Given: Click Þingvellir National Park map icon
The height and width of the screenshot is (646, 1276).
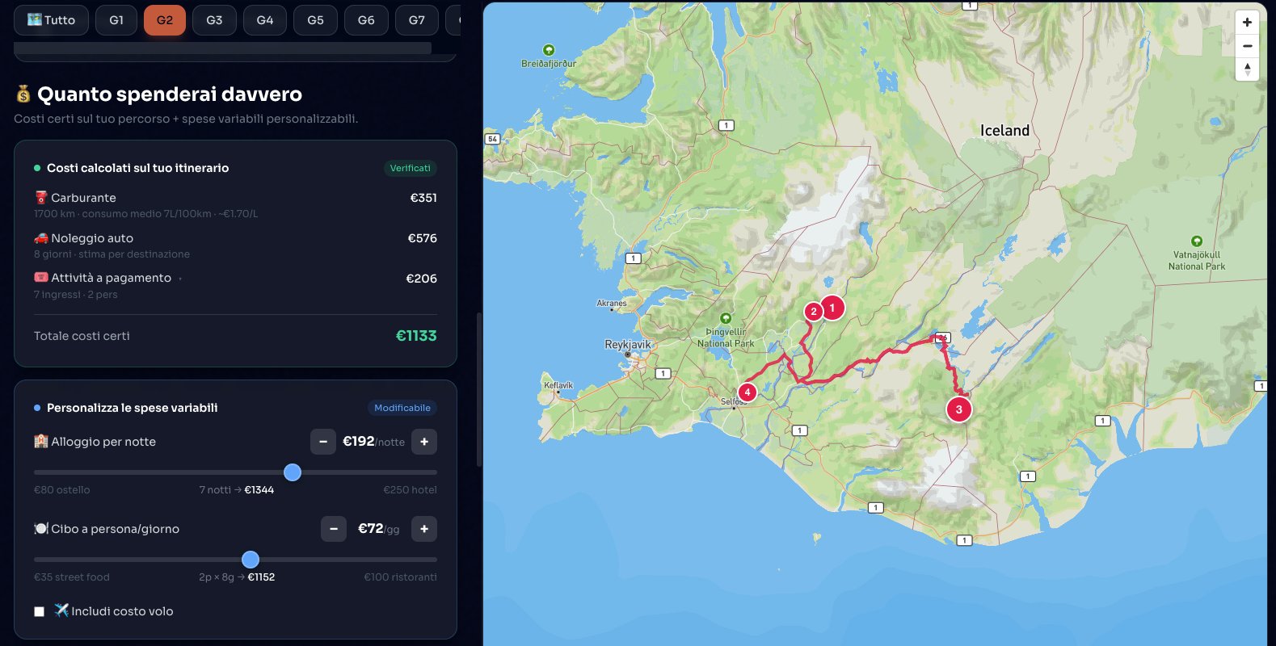Looking at the screenshot, I should 726,318.
